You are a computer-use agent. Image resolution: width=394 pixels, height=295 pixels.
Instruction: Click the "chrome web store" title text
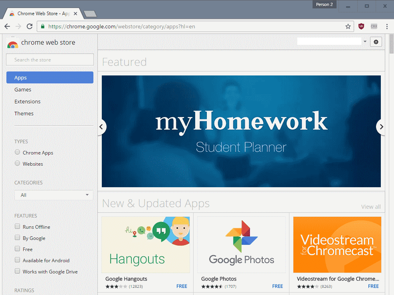[48, 42]
